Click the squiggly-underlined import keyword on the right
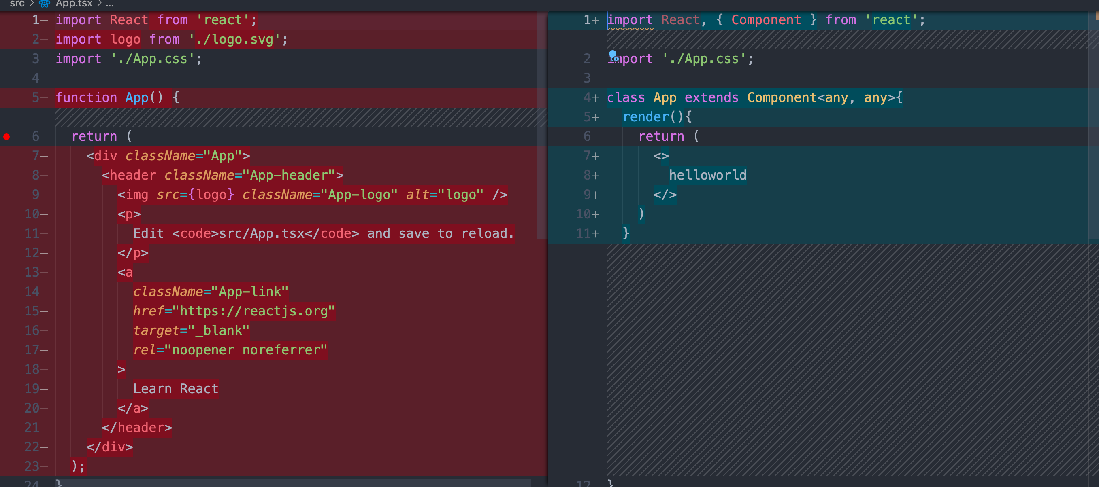This screenshot has height=487, width=1099. 630,20
